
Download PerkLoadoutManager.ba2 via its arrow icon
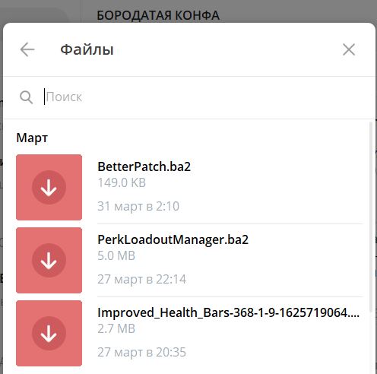pos(49,260)
